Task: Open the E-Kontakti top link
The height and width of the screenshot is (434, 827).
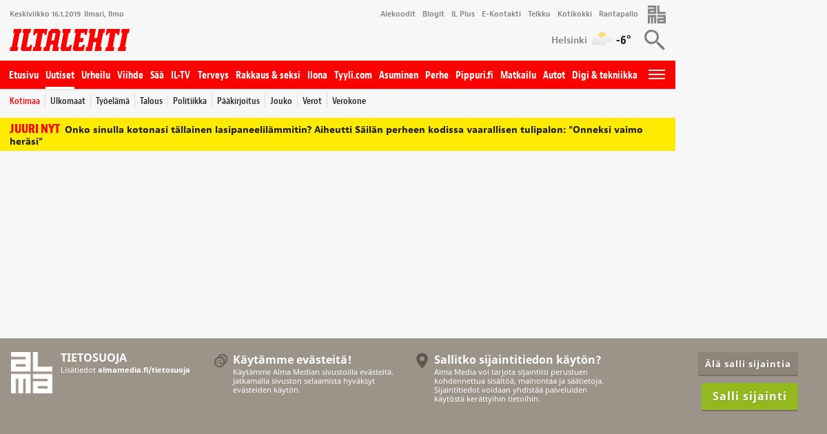Action: coord(501,14)
